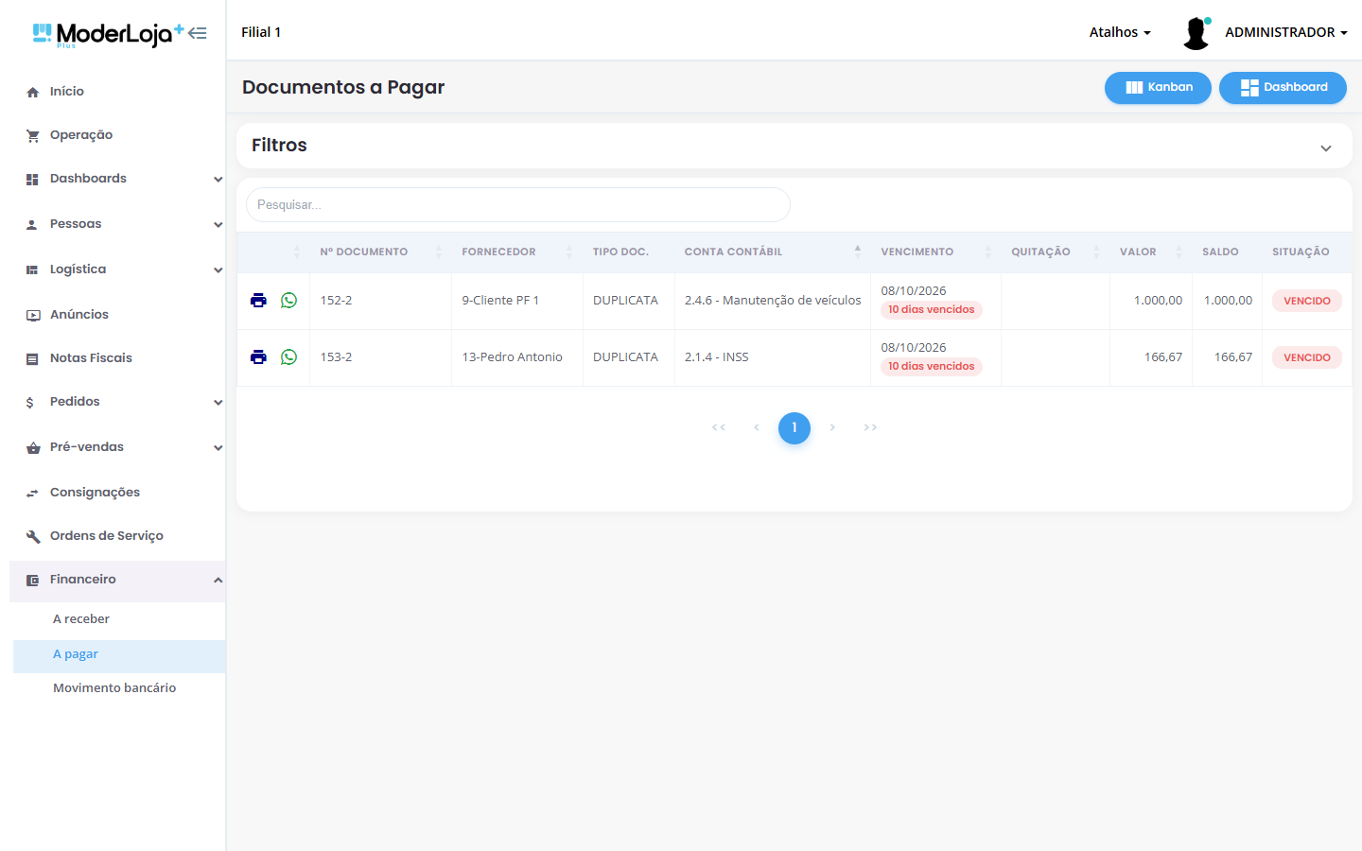Open the Kanban view button
This screenshot has width=1362, height=851.
click(x=1158, y=88)
